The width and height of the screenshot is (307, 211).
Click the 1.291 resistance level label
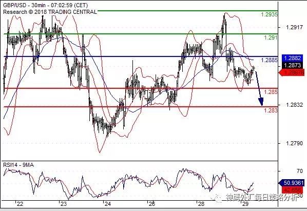click(x=271, y=37)
